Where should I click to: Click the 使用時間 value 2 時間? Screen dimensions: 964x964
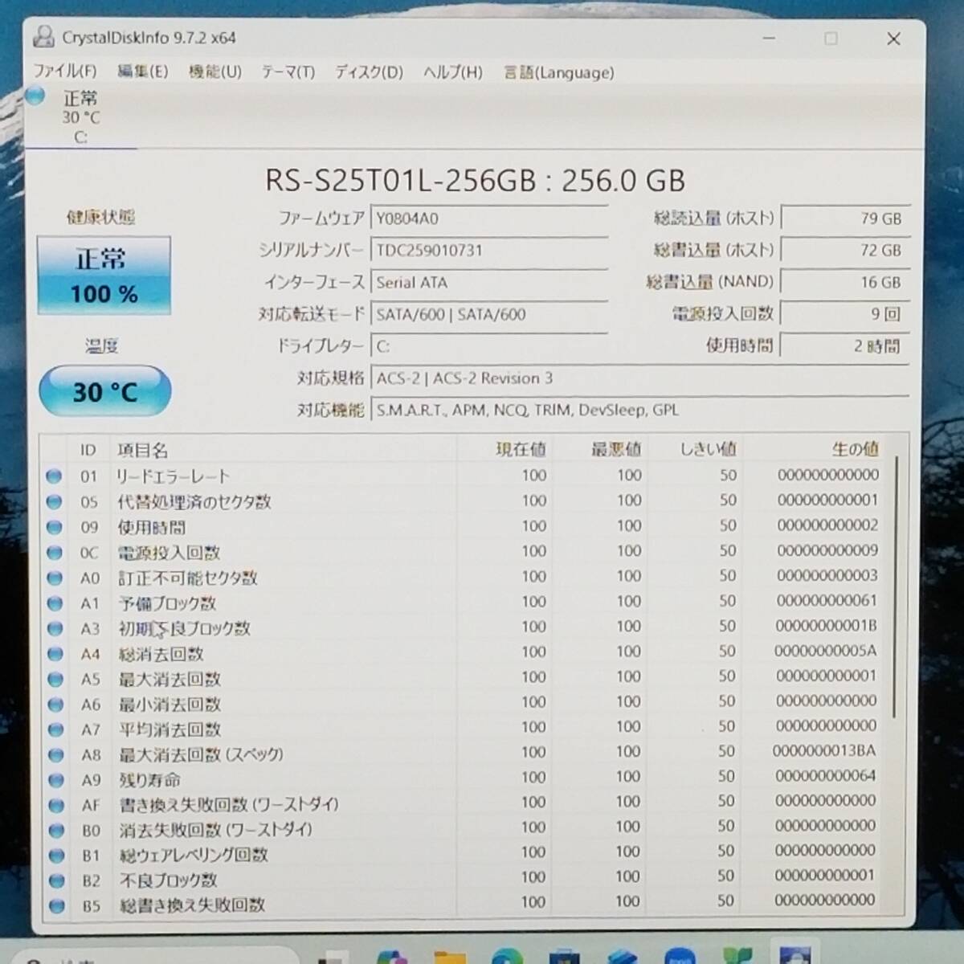tap(845, 346)
